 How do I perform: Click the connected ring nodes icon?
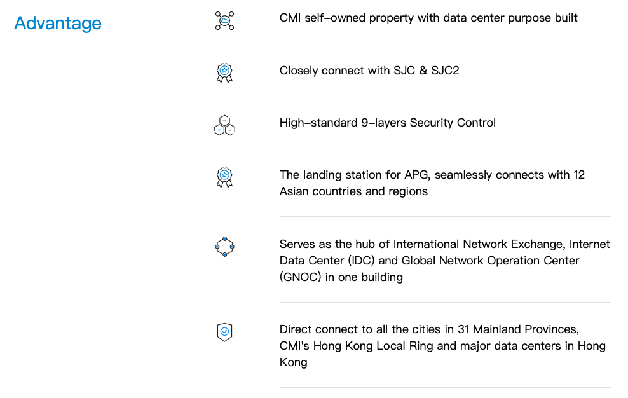(224, 247)
